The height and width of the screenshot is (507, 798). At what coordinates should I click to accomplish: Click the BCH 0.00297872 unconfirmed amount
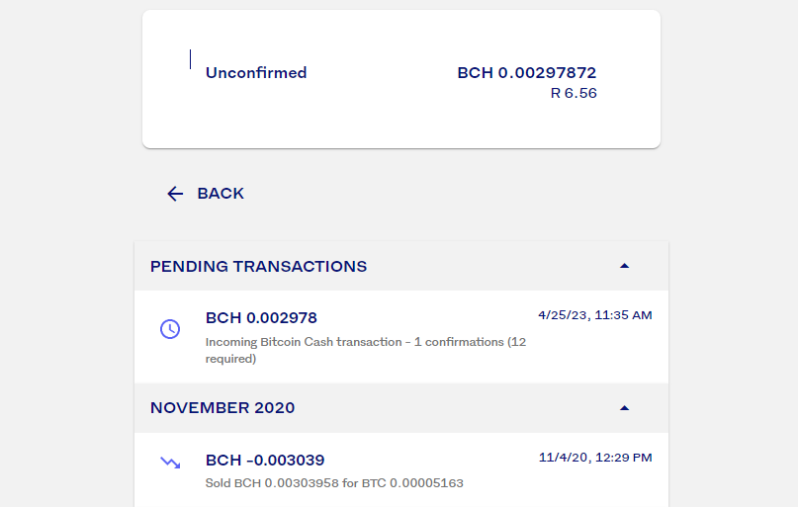527,73
